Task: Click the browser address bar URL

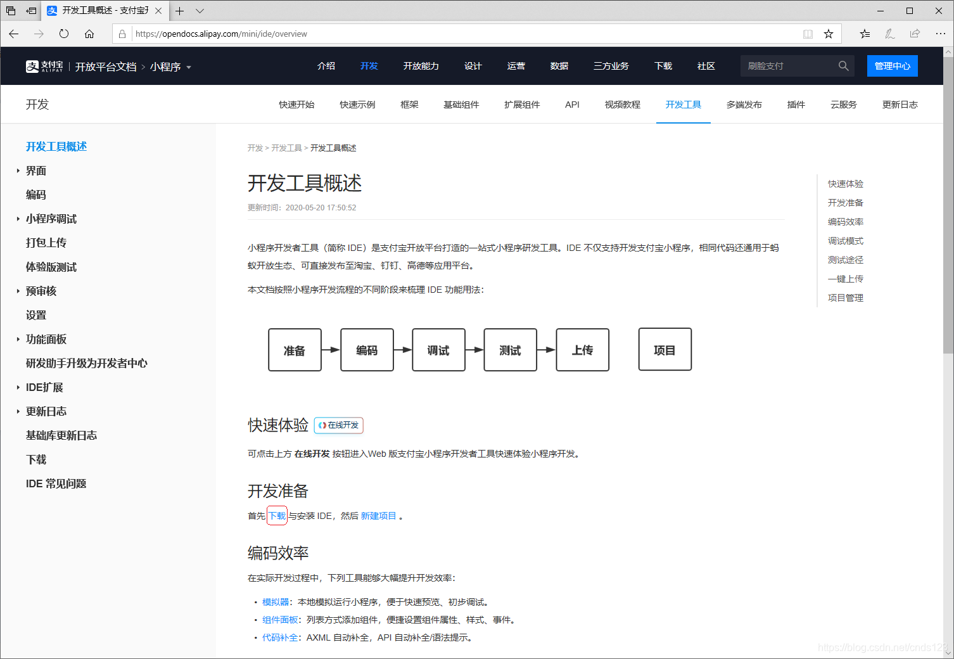Action: (x=221, y=34)
